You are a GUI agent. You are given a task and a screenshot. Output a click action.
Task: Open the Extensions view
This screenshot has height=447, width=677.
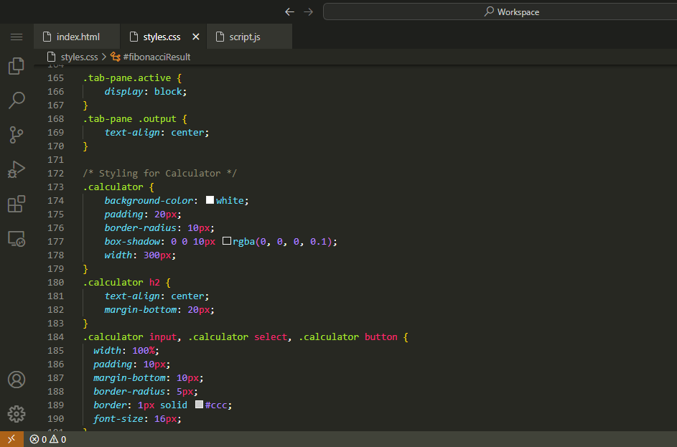tap(16, 204)
